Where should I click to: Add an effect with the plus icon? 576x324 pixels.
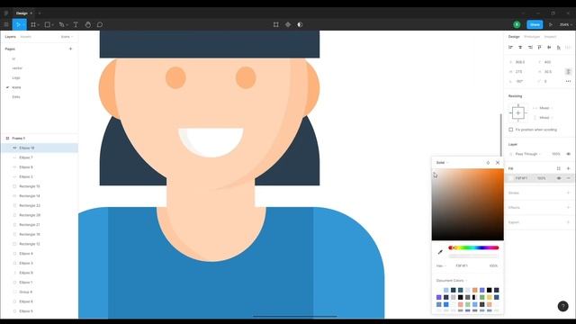tap(568, 208)
